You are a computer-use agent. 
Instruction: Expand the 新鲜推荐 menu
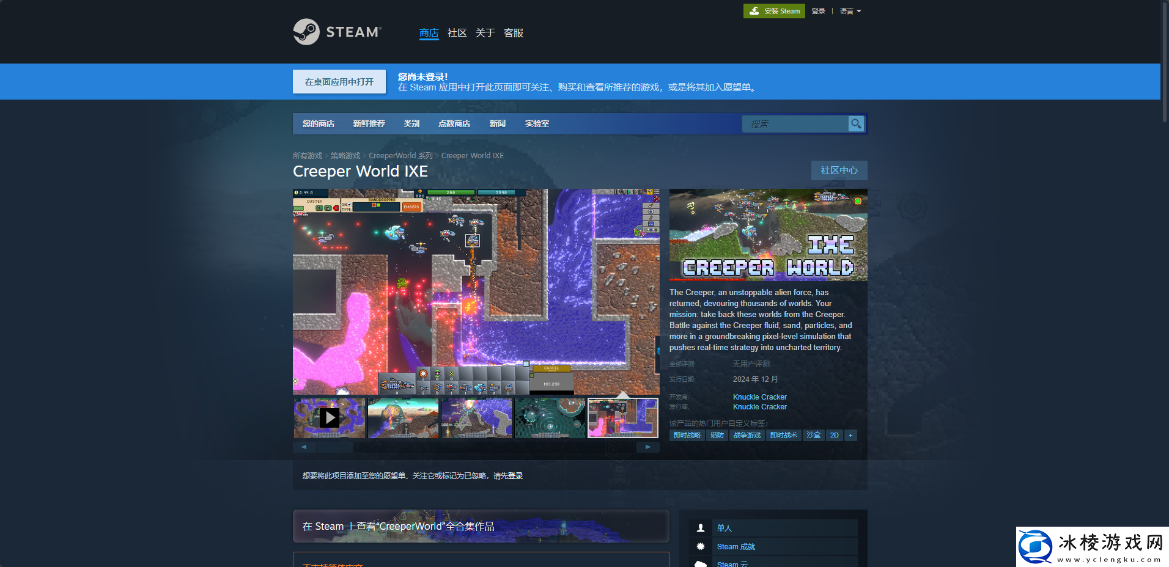point(369,123)
